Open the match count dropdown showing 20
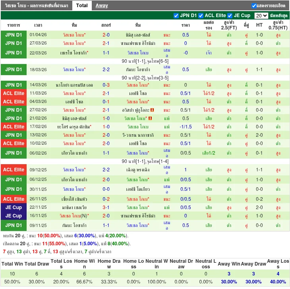This screenshot has width=290, height=289. (x=261, y=16)
